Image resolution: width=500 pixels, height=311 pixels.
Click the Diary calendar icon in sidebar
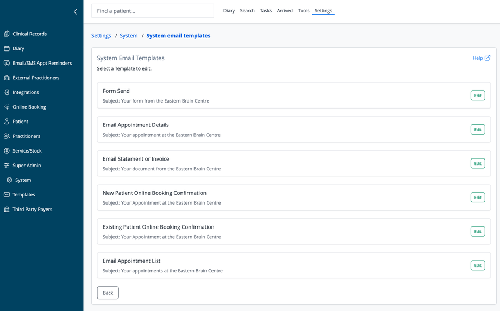click(x=7, y=48)
